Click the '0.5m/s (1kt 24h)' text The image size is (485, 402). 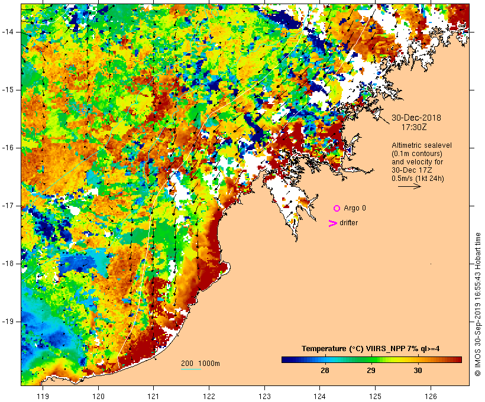point(418,179)
